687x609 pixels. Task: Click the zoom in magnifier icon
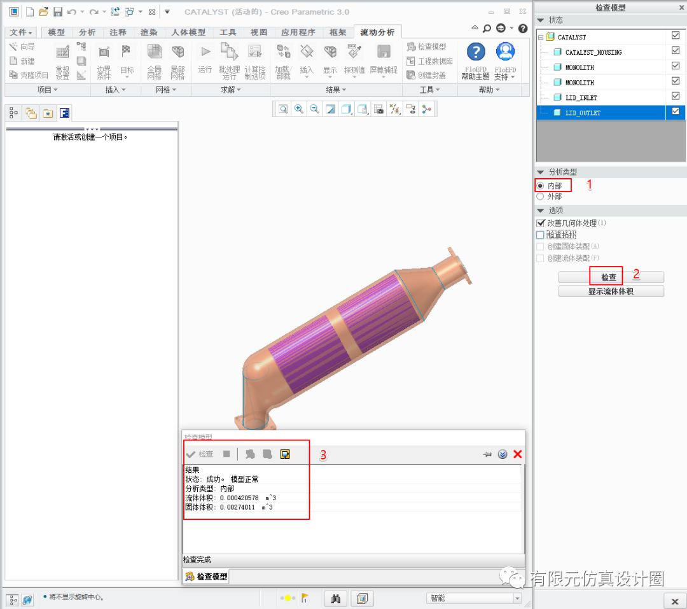coord(298,109)
